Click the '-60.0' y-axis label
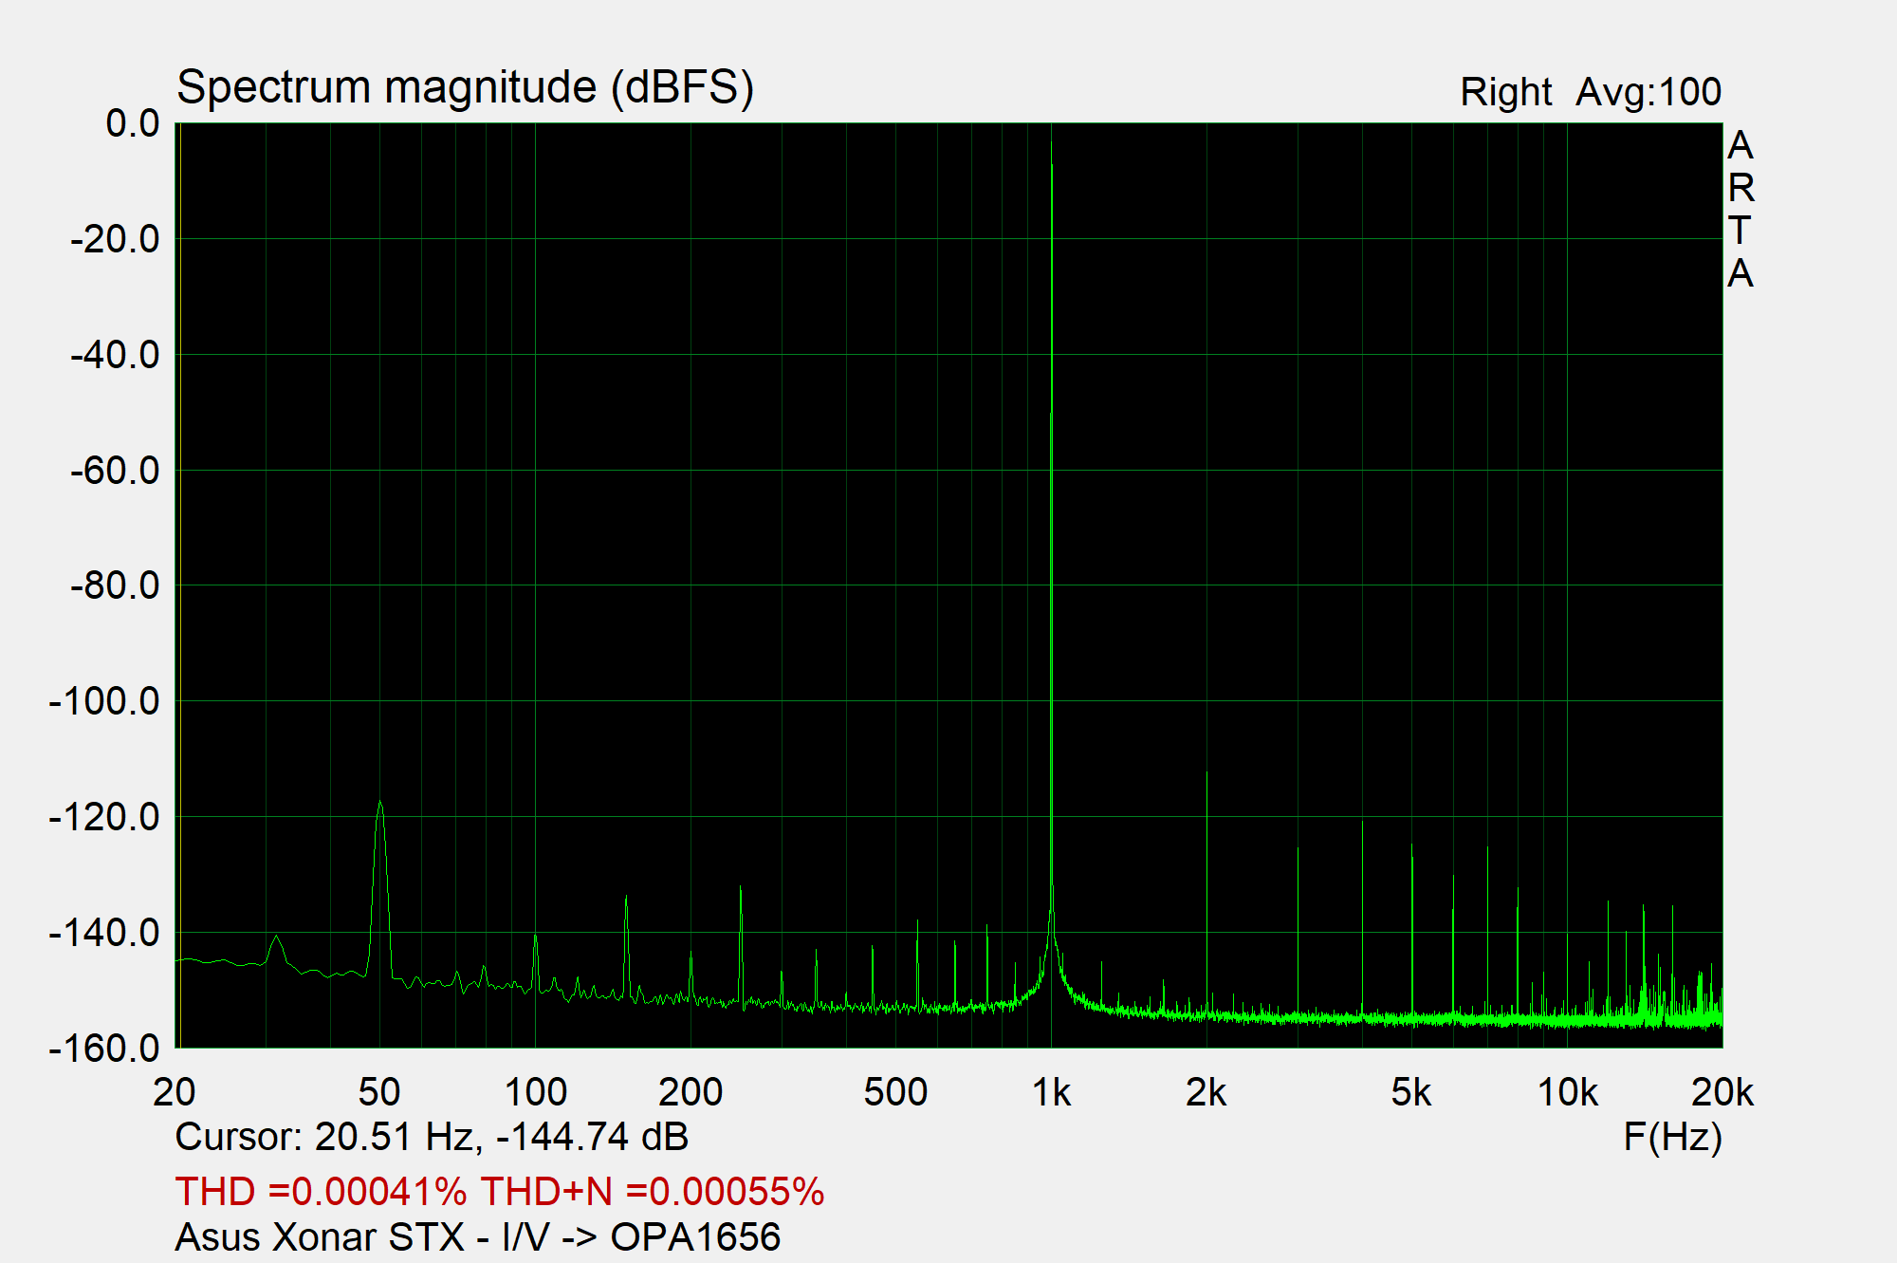1897x1263 pixels. 115,471
